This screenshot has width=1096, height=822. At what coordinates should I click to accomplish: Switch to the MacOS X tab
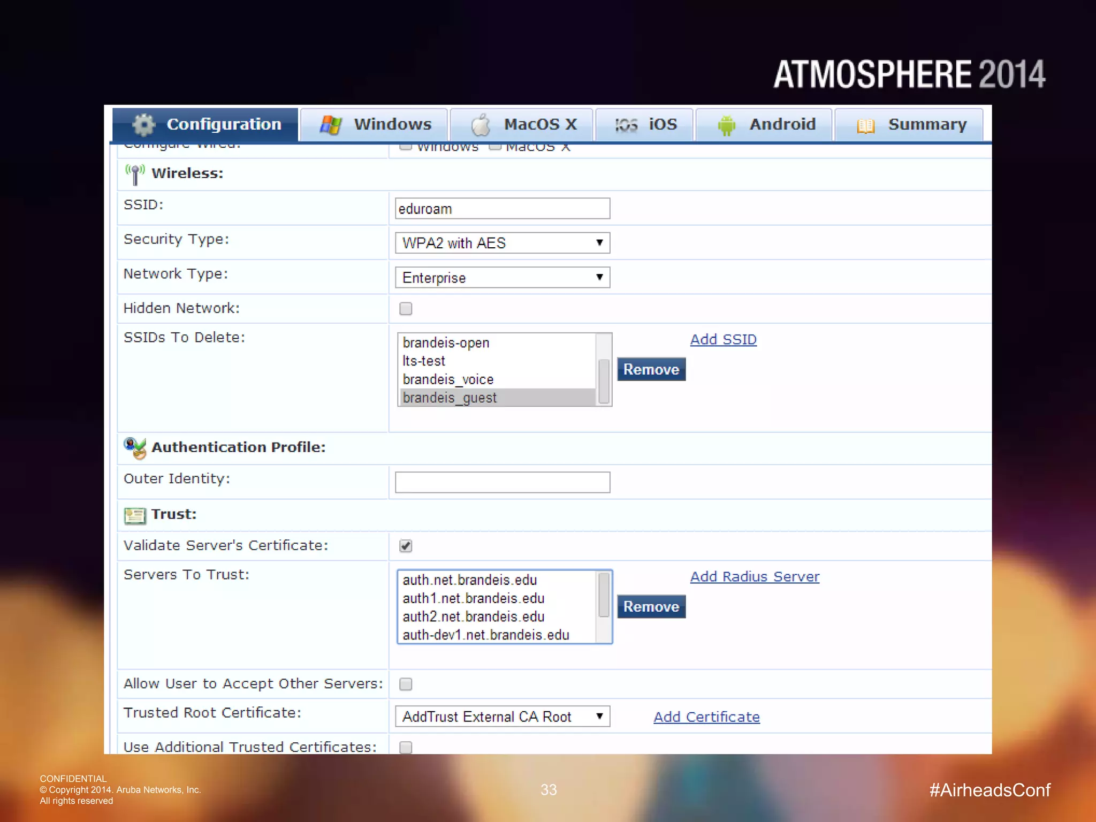[x=522, y=125]
